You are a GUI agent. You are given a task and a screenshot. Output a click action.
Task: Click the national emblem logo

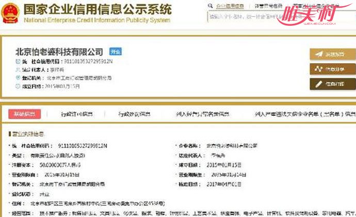point(10,13)
